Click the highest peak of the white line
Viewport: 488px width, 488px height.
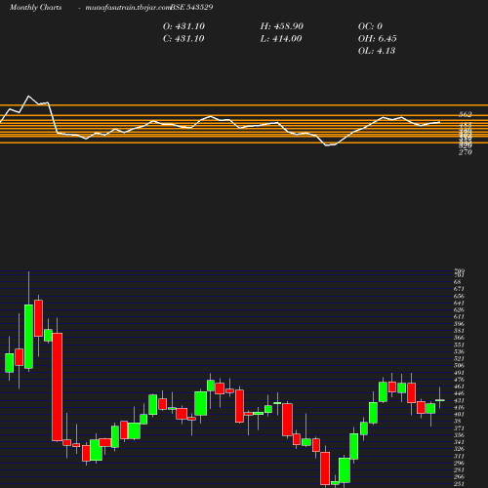pos(28,96)
